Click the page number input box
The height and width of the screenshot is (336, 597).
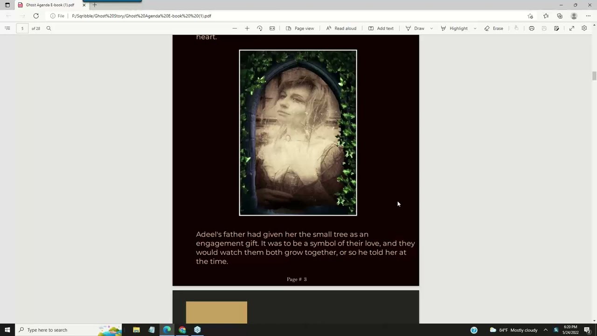tap(22, 28)
